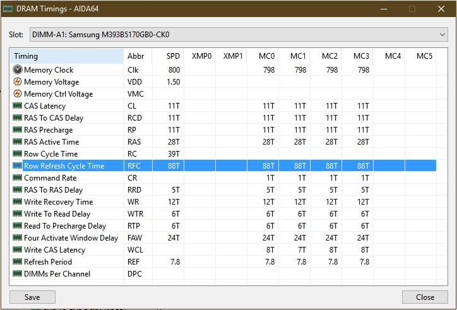Screen dimensions: 457x310
Task: Click the RAS To RAS Delay chip icon
Action: pyautogui.click(x=18, y=189)
